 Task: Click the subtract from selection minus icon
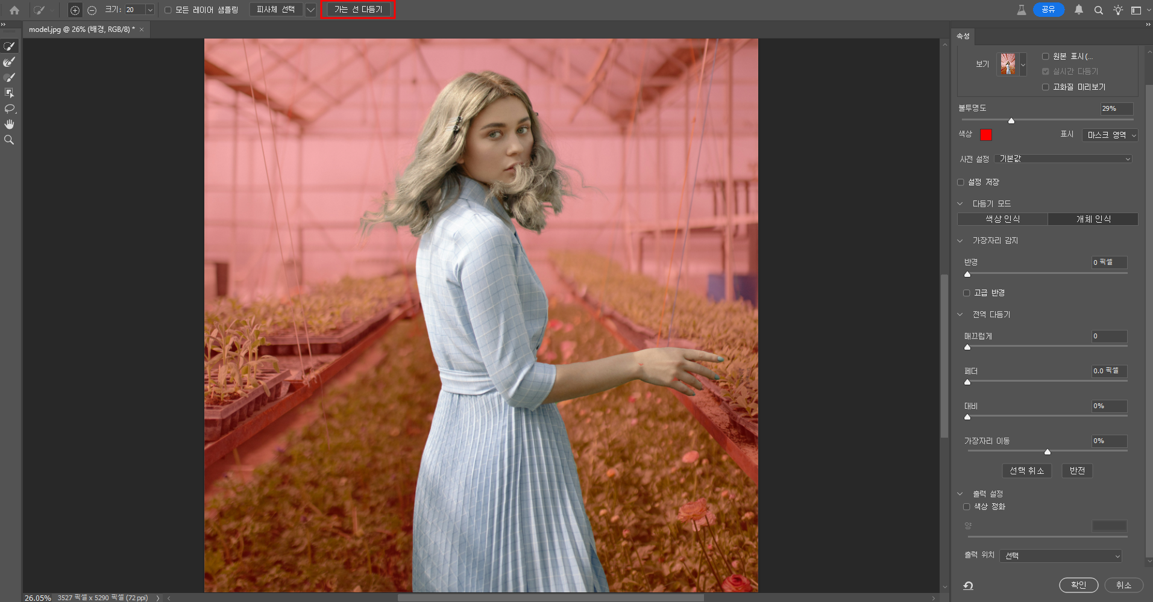92,10
